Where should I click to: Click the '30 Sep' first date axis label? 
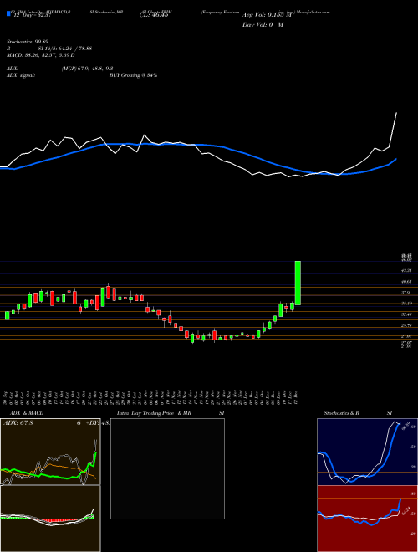click(x=6, y=397)
